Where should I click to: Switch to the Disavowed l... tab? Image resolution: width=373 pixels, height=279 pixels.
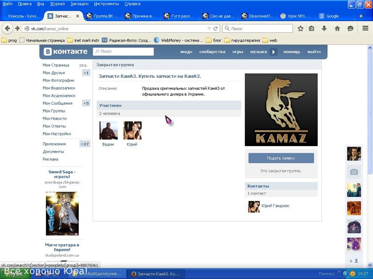(257, 16)
